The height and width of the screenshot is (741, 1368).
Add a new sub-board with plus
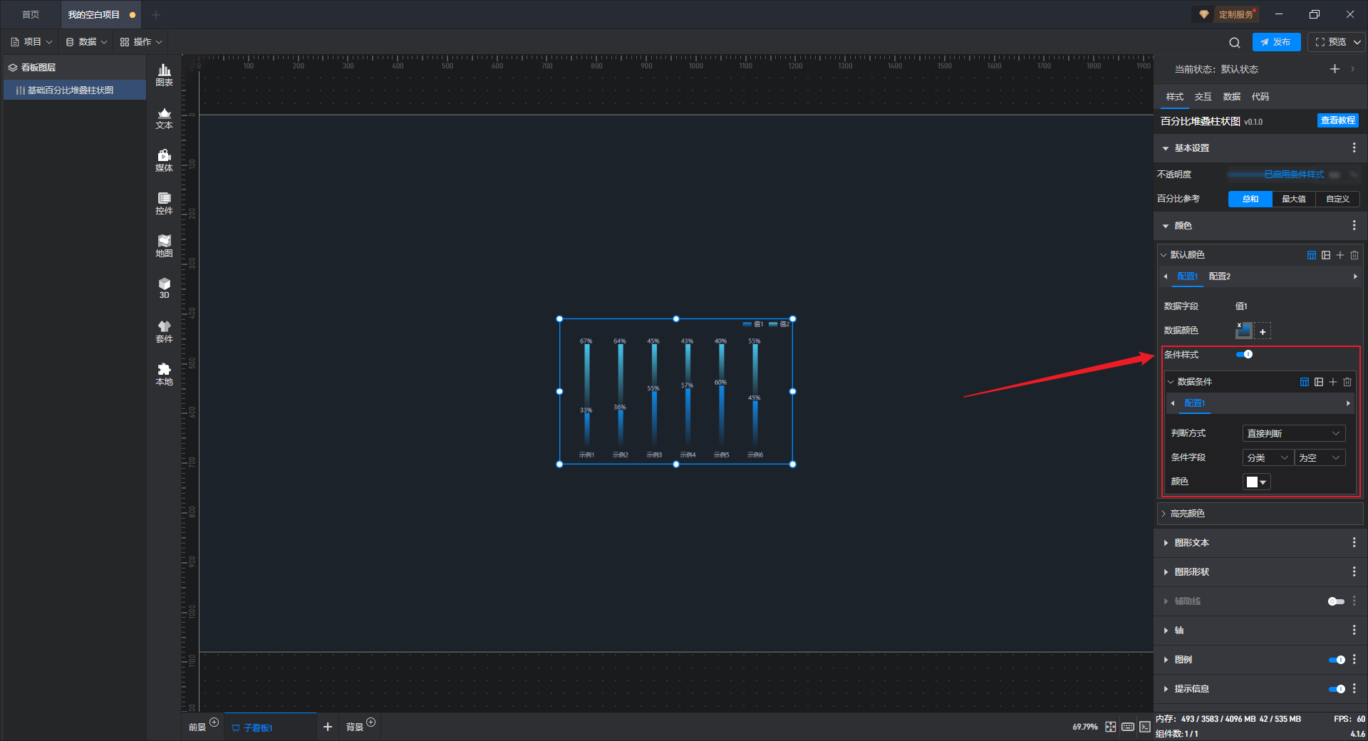(328, 727)
